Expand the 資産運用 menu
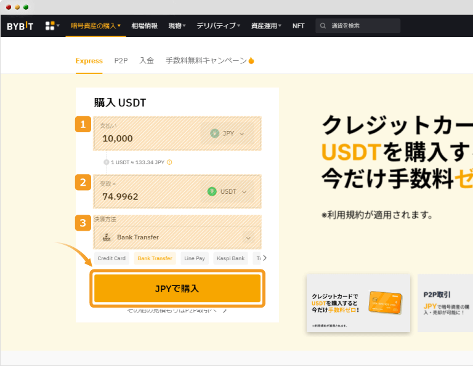 click(x=266, y=26)
